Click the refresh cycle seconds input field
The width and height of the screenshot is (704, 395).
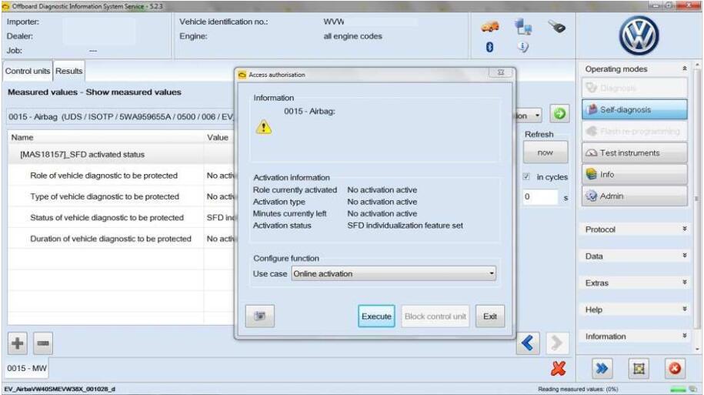[540, 197]
